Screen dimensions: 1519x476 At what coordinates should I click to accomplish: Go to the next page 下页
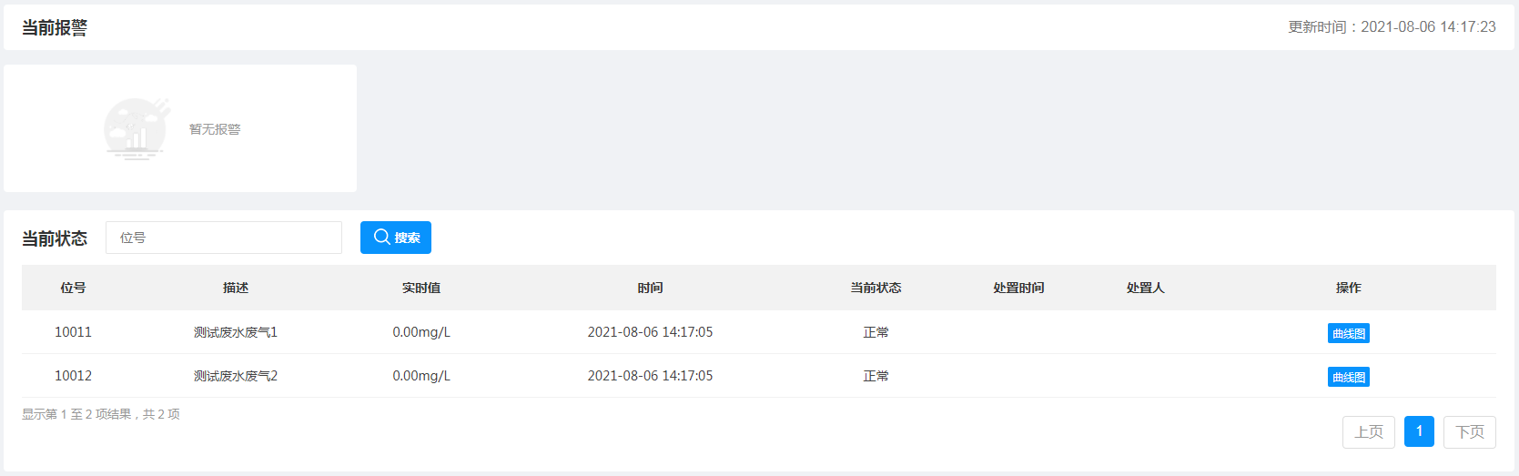click(x=1470, y=431)
